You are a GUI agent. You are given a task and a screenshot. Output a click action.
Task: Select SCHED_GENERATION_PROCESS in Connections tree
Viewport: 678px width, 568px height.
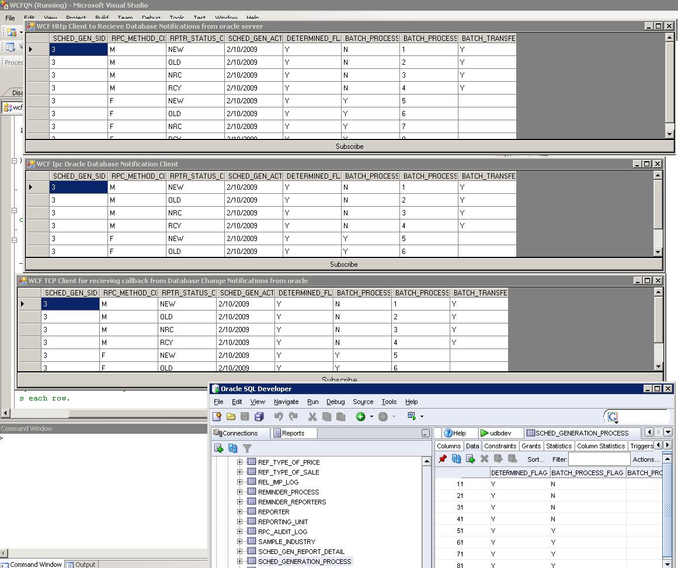[304, 562]
